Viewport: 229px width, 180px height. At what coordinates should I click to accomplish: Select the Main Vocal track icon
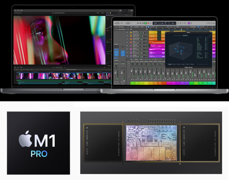(x=131, y=32)
